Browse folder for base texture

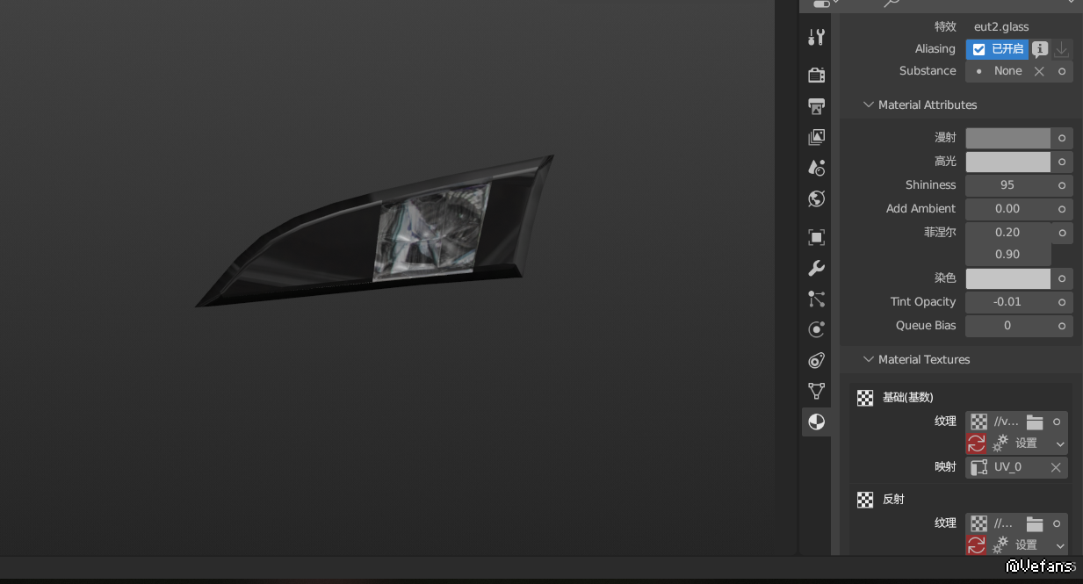point(1035,422)
